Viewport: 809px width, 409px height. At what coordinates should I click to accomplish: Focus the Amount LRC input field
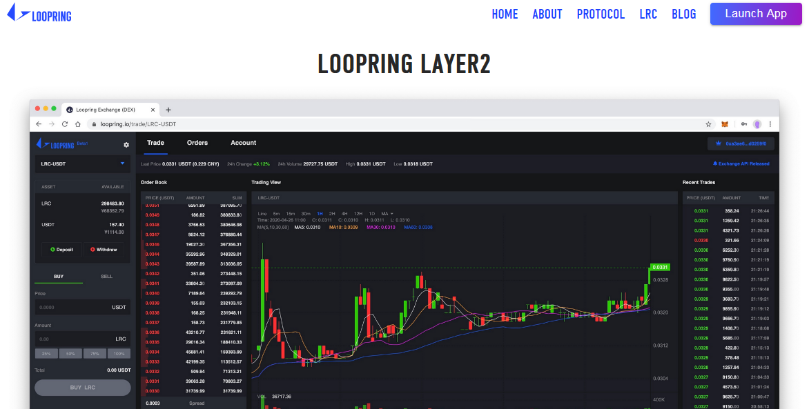point(83,339)
